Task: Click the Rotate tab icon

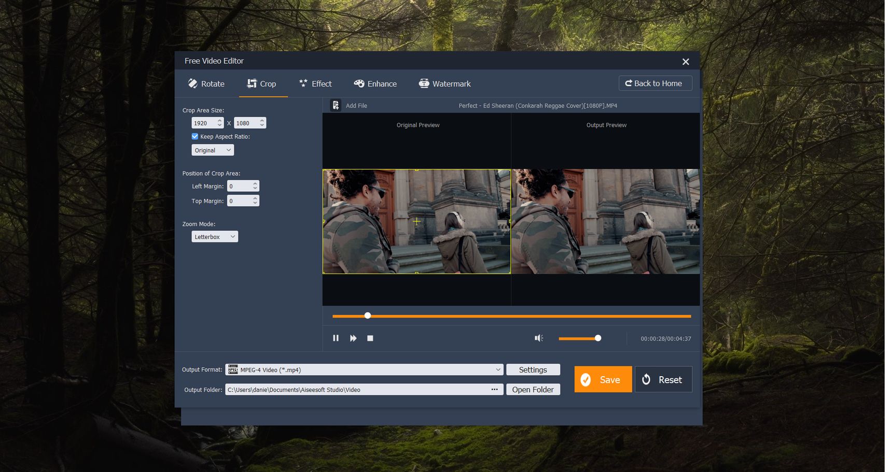Action: [x=192, y=83]
